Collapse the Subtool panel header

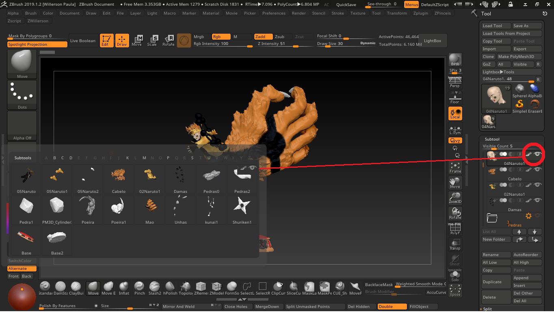492,139
